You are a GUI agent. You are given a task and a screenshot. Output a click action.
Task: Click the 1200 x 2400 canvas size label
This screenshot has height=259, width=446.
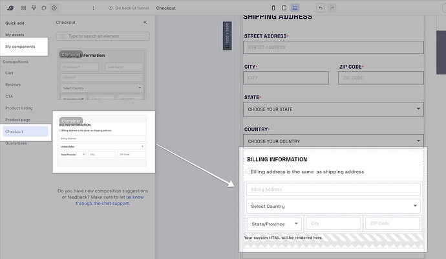[228, 36]
